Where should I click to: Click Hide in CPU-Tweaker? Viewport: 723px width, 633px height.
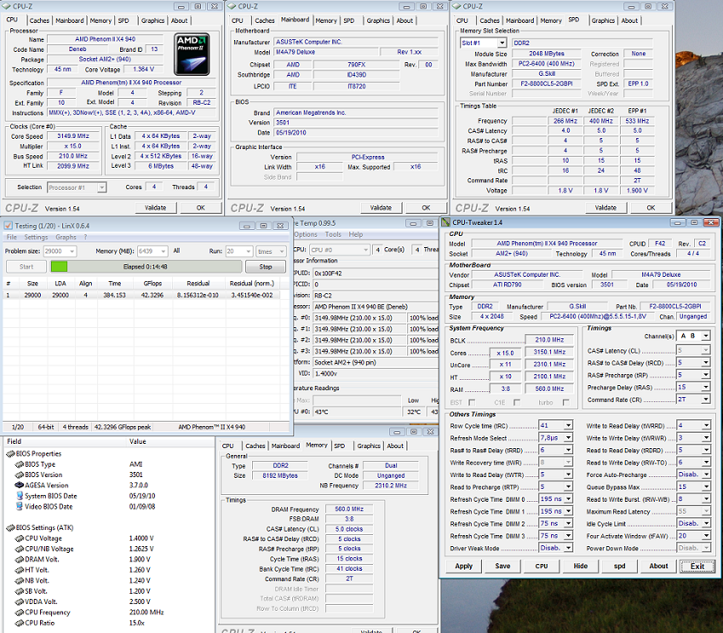pos(581,566)
